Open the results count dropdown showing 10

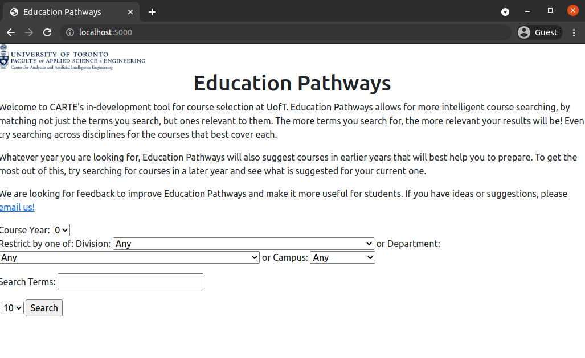coord(13,308)
